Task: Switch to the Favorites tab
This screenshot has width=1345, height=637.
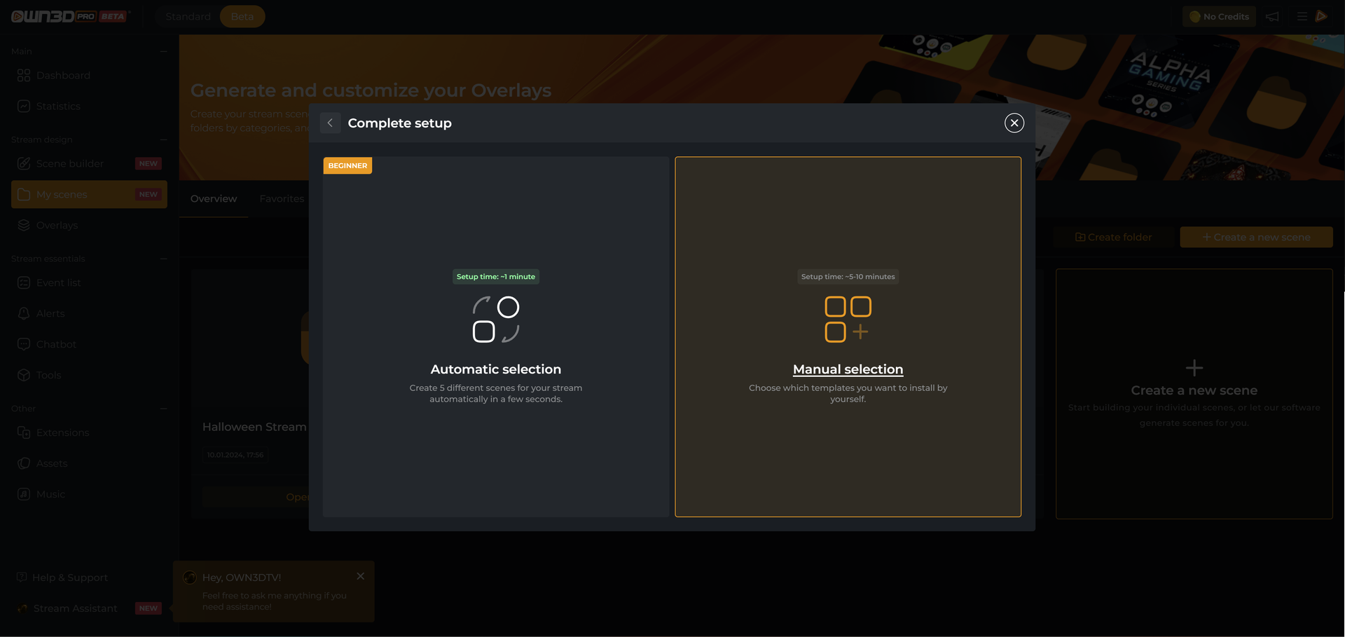Action: click(282, 198)
